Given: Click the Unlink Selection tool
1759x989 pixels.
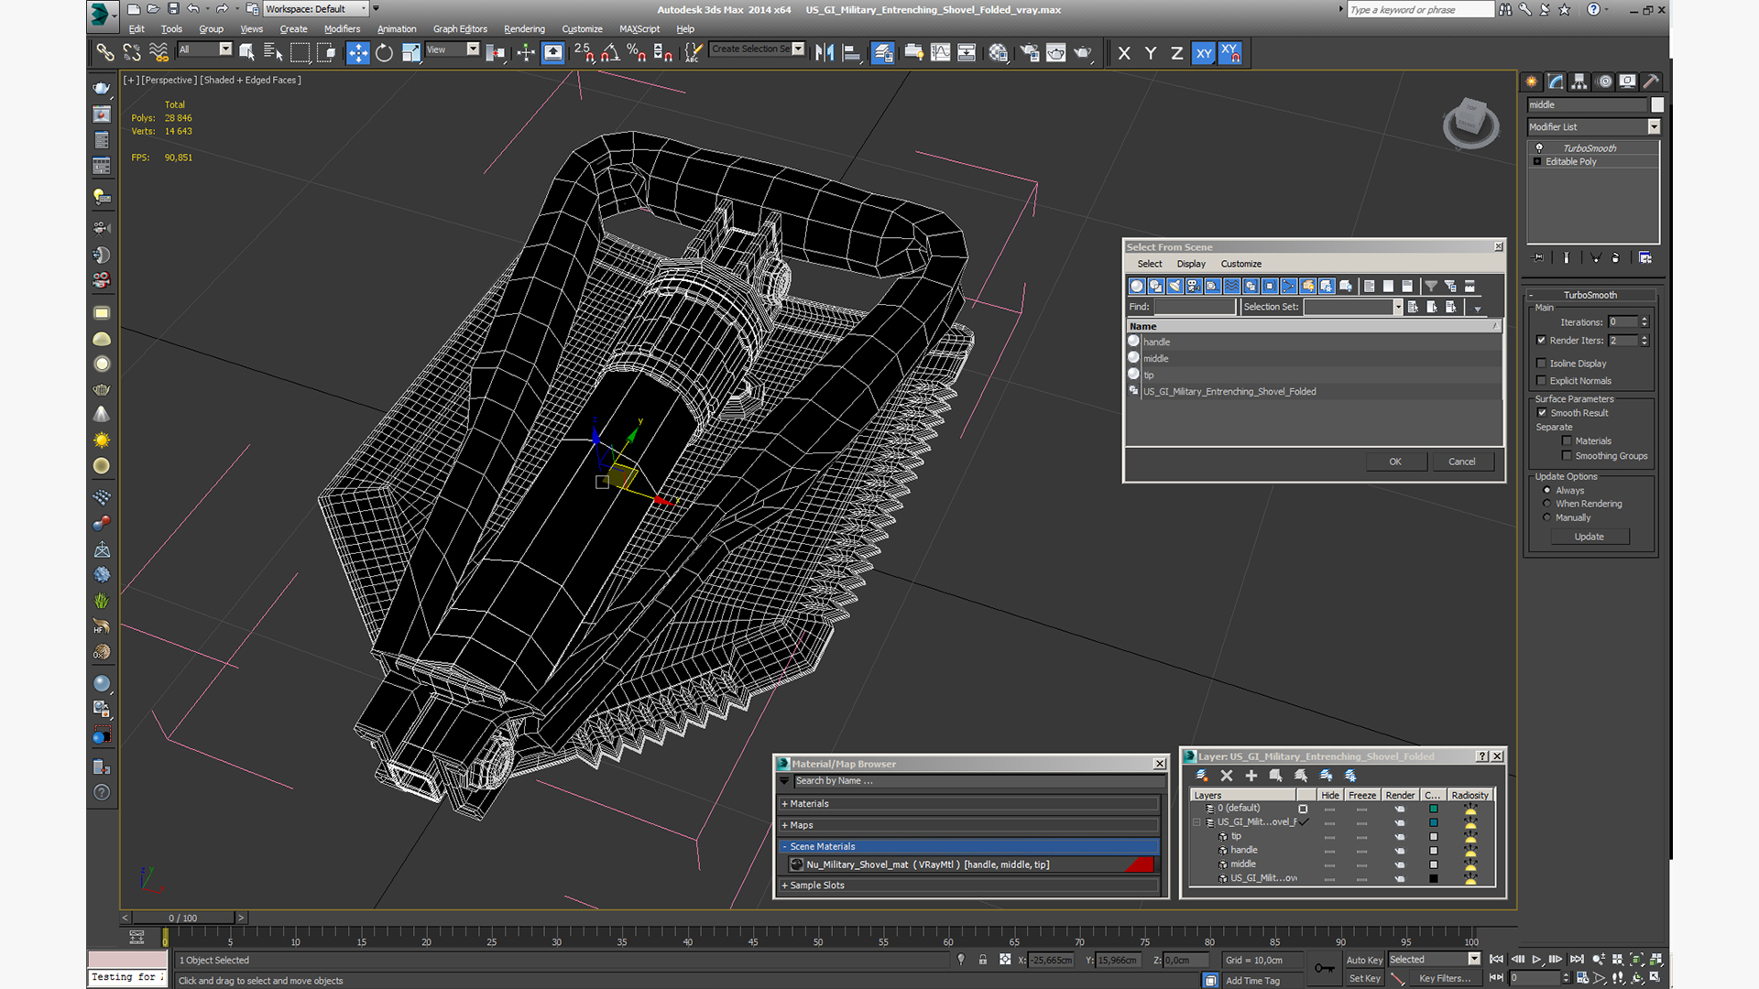Looking at the screenshot, I should tap(131, 52).
